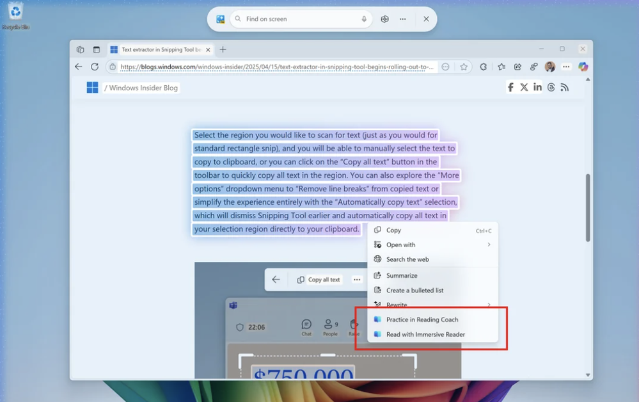639x402 pixels.
Task: View site information lock icon
Action: [113, 67]
